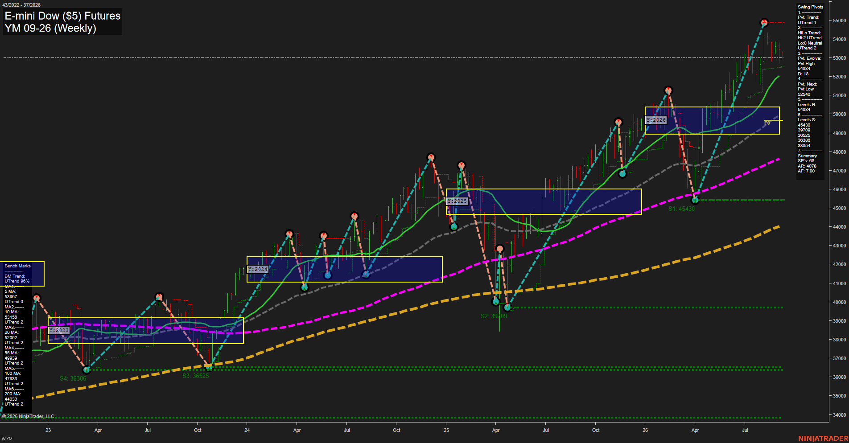Screen dimensions: 849x443
Task: Click the DTrend 0 status line
Action: tap(14, 302)
